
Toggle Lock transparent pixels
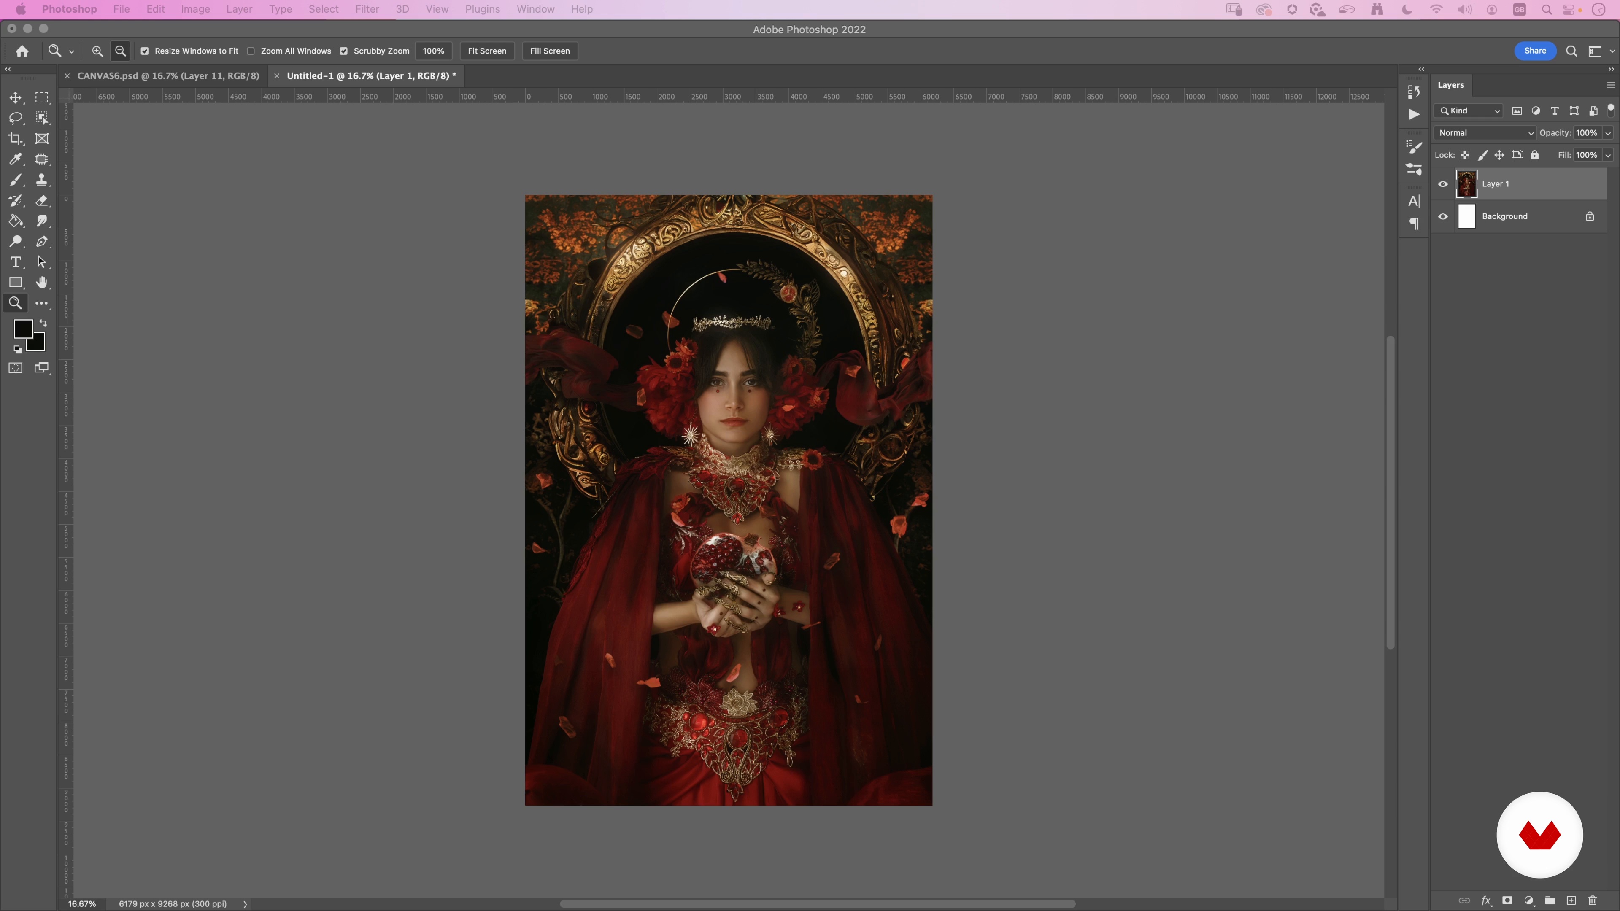[x=1465, y=155]
